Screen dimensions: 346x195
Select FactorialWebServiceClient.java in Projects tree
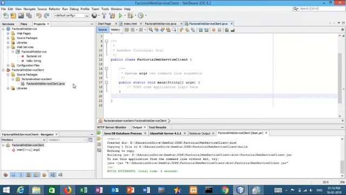pyautogui.click(x=45, y=83)
